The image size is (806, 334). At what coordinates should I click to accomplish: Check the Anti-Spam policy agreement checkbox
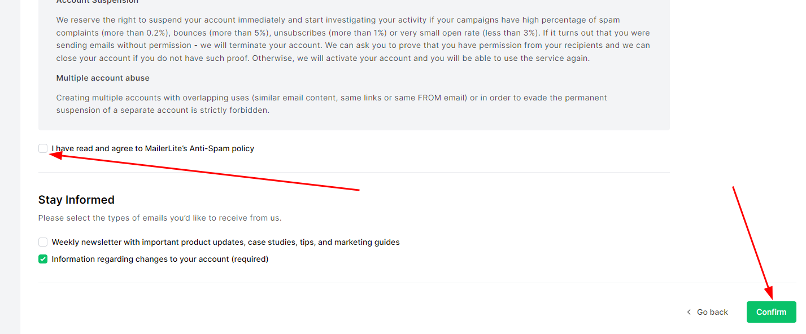[43, 148]
